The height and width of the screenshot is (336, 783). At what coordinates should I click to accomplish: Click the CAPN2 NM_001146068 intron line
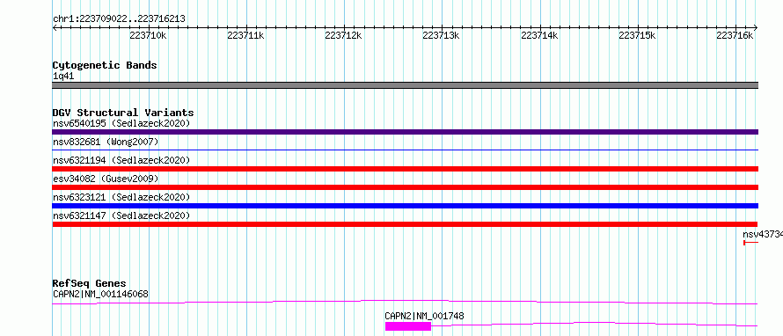405,302
